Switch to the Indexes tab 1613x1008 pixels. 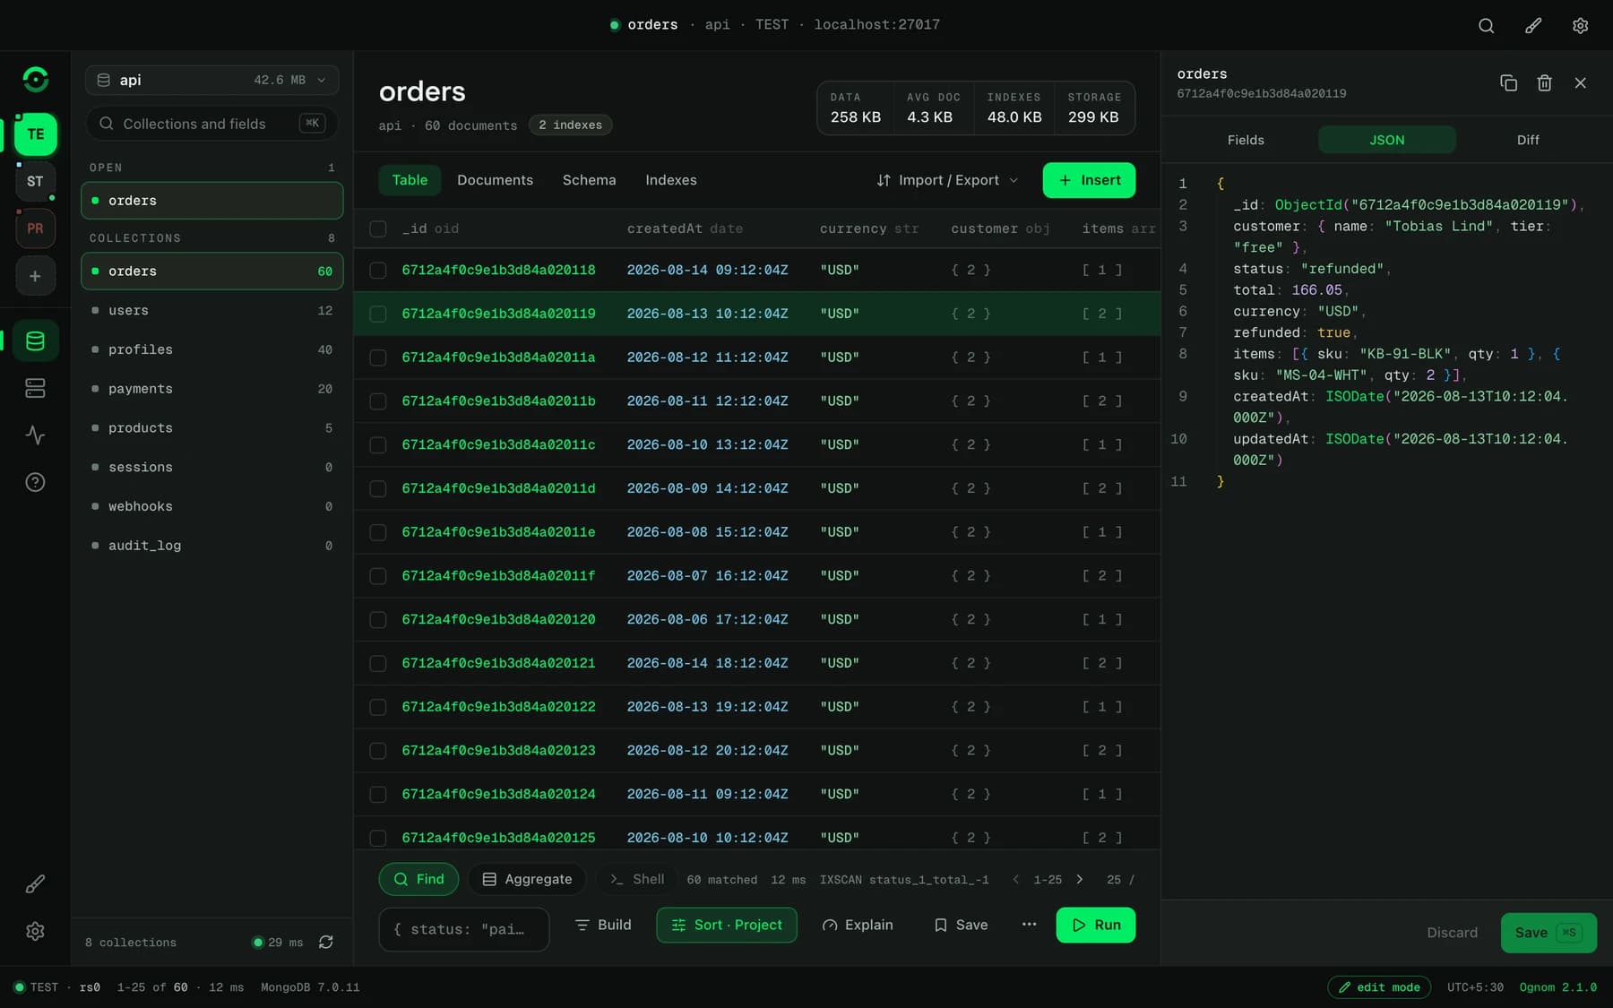tap(670, 180)
